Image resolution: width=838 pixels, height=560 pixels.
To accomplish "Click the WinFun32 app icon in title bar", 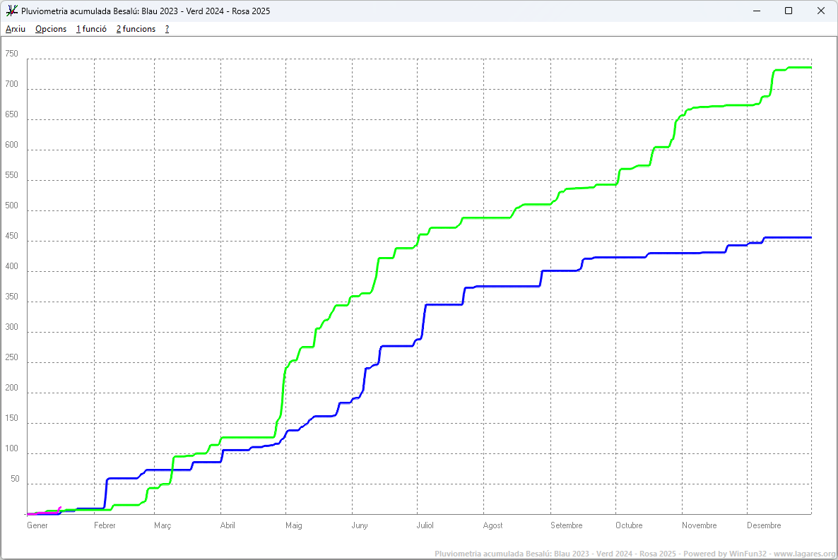I will point(12,11).
